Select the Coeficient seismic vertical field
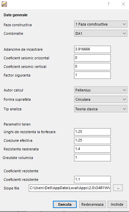Image resolution: width=129 pixels, height=212 pixels. 92,67
